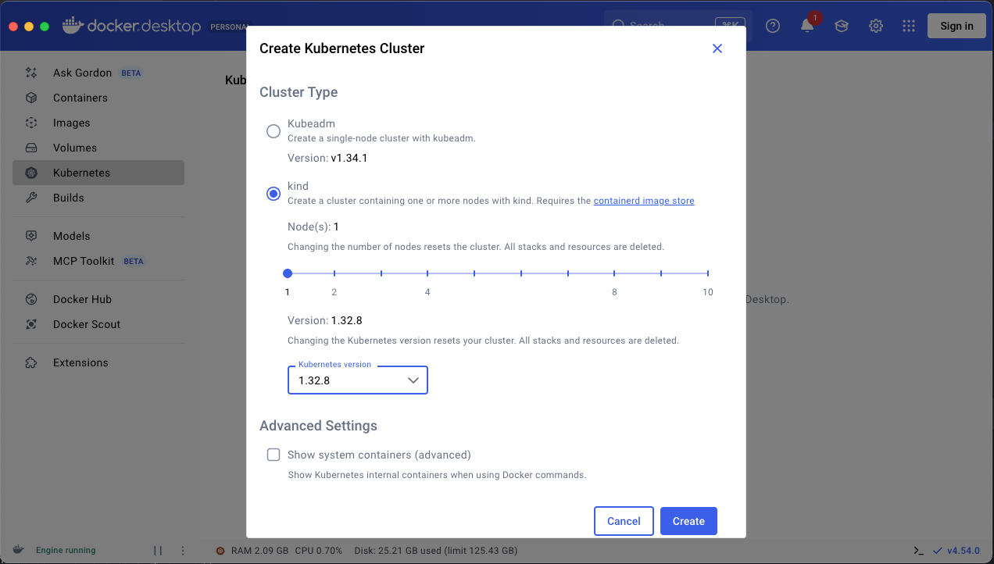Set node slider to the 10 tick

click(708, 273)
